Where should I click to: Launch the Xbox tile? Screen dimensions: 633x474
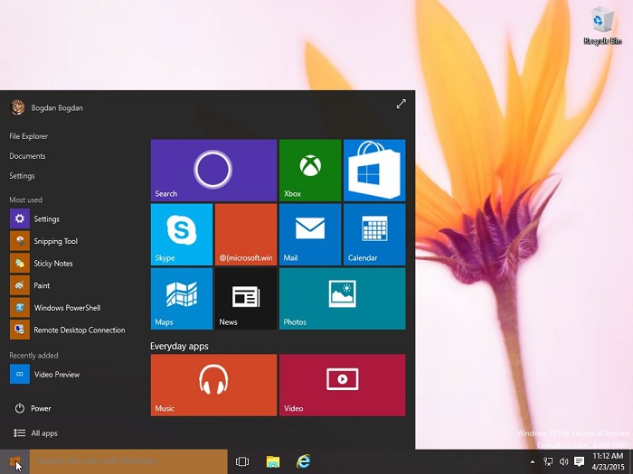coord(310,170)
